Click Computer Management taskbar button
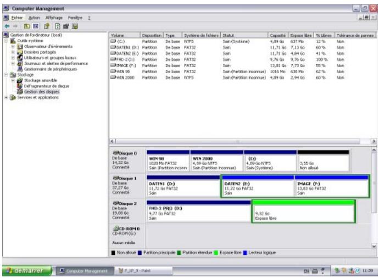379x278 pixels. point(85,271)
